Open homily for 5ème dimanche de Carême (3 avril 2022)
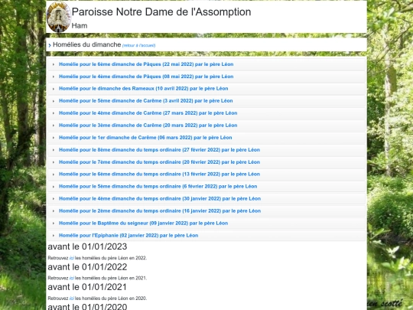 click(x=146, y=101)
